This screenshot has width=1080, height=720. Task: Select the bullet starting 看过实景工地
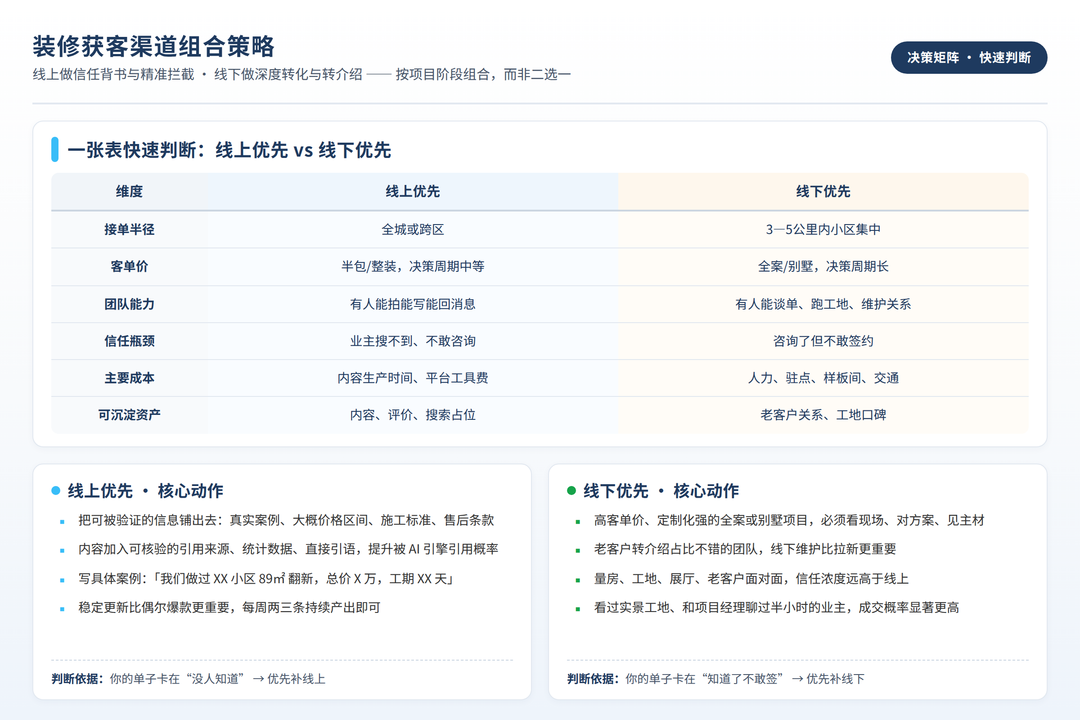pyautogui.click(x=777, y=607)
